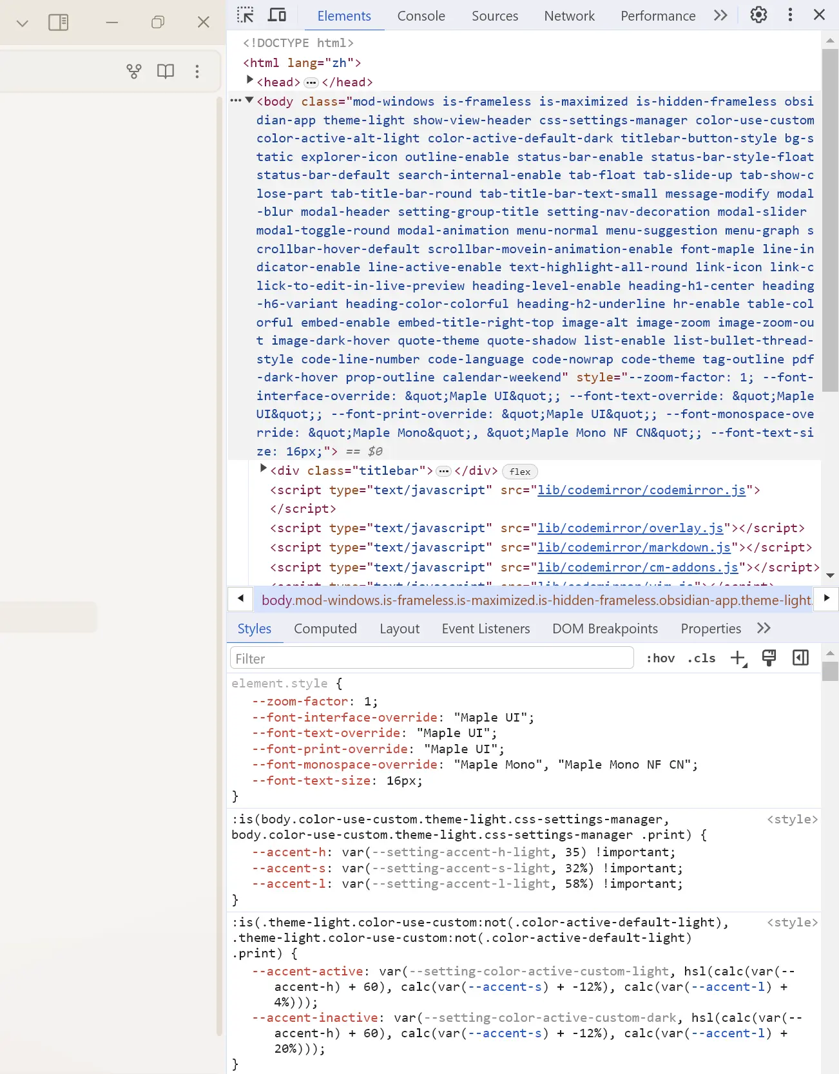
Task: Open the cm-addons.js script link
Action: click(638, 568)
